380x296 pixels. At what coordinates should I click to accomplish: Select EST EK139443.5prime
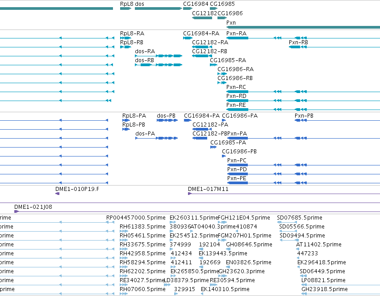click(201, 258)
